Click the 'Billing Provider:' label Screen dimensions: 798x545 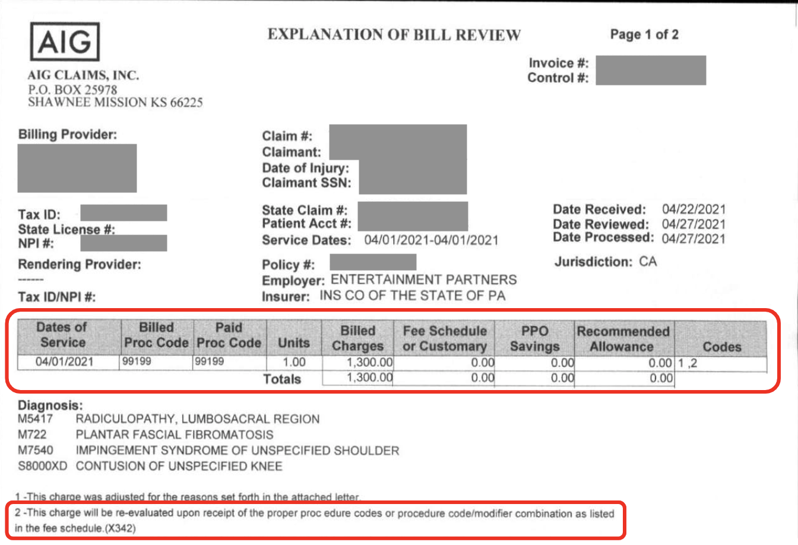coord(68,135)
